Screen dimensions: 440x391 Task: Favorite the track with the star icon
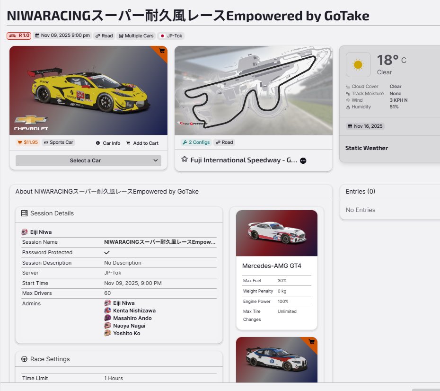pos(185,160)
